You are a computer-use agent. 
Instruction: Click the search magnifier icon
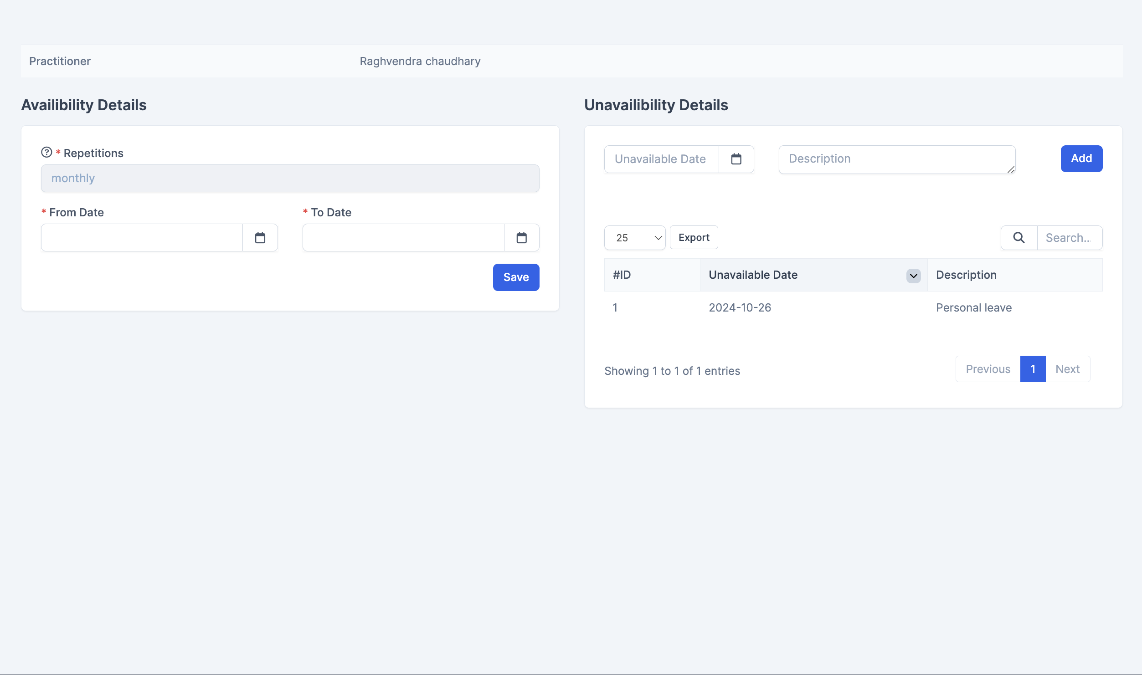coord(1019,238)
